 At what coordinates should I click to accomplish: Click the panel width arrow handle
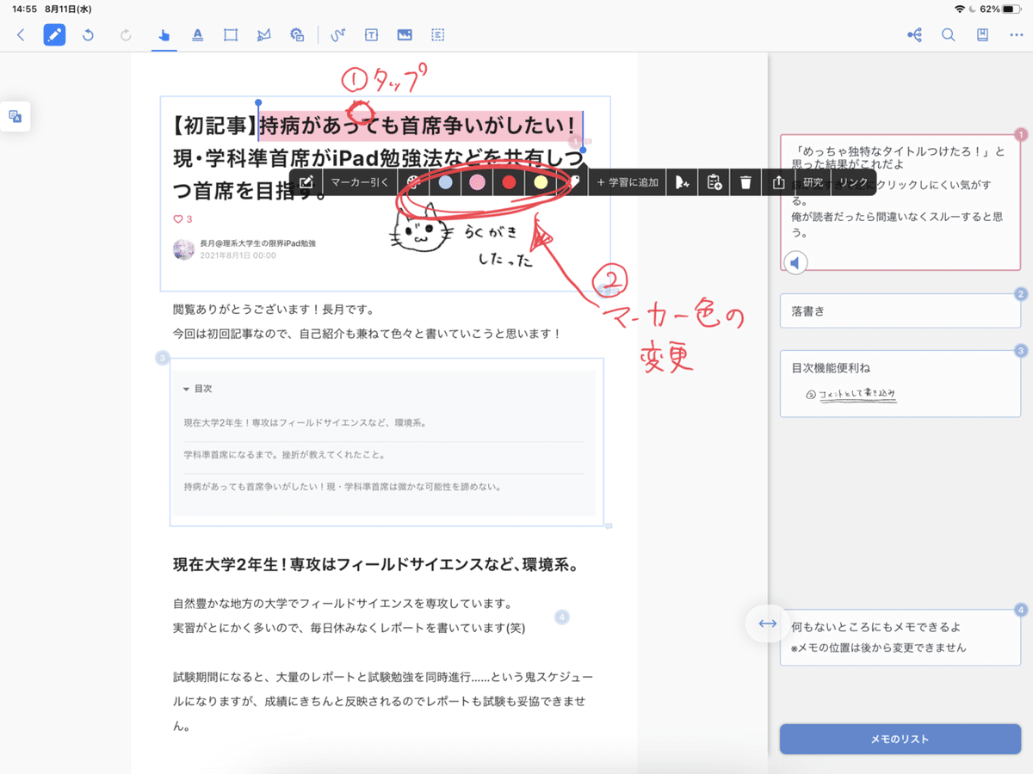768,623
